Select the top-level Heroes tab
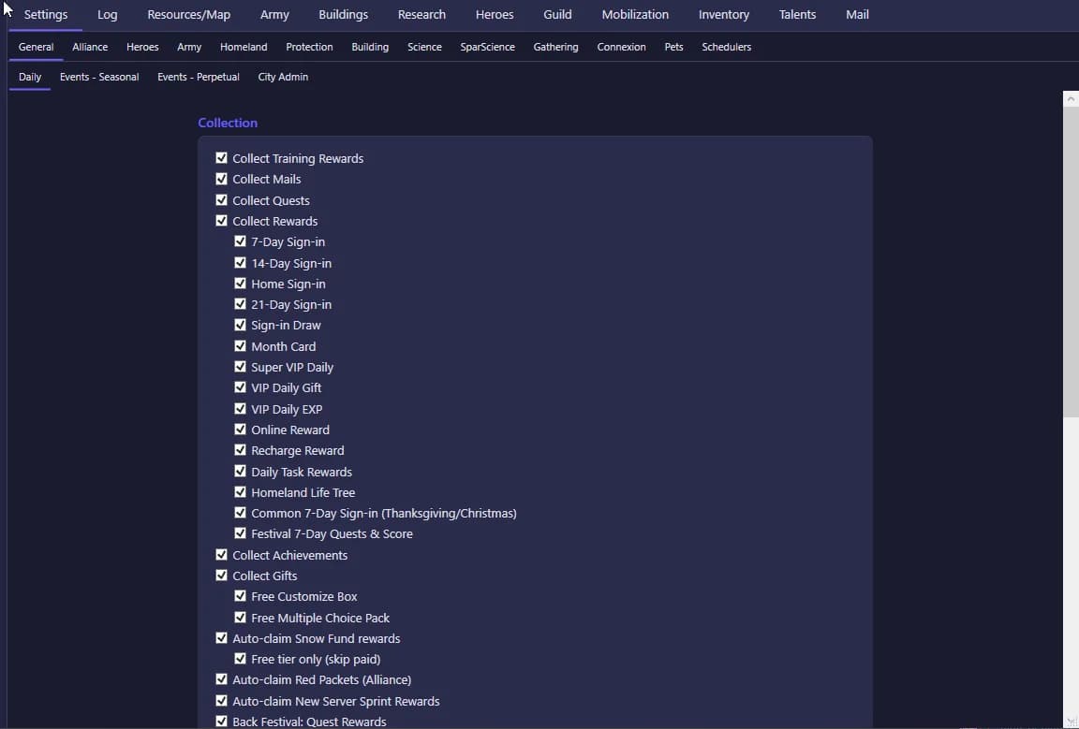Screen dimensions: 1079x729 click(495, 14)
